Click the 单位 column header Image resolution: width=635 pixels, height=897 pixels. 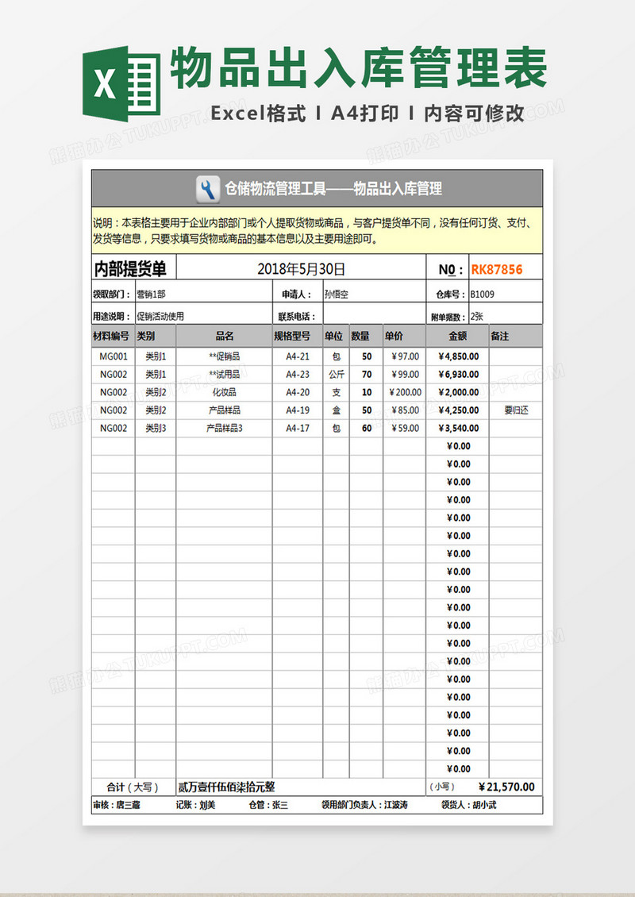click(336, 336)
